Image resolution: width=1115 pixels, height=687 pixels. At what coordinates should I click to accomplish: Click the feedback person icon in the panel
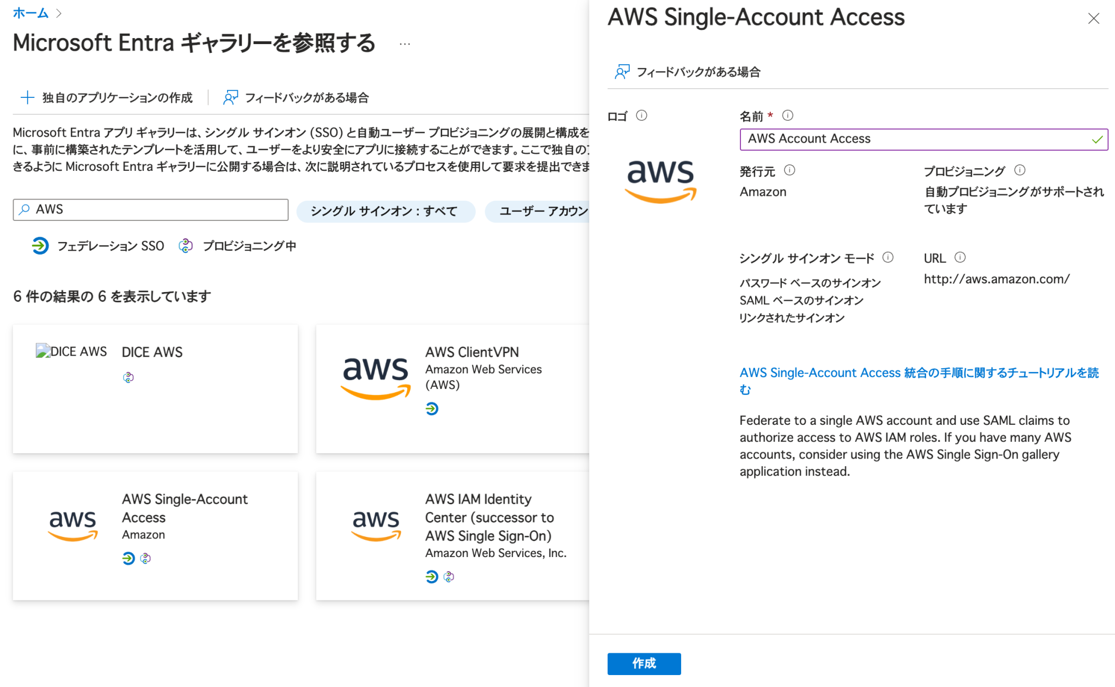(x=621, y=71)
